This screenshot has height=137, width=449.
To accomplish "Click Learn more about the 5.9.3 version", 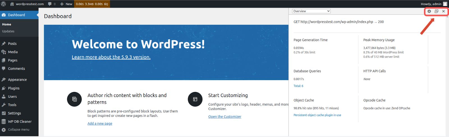I will click(x=111, y=57).
